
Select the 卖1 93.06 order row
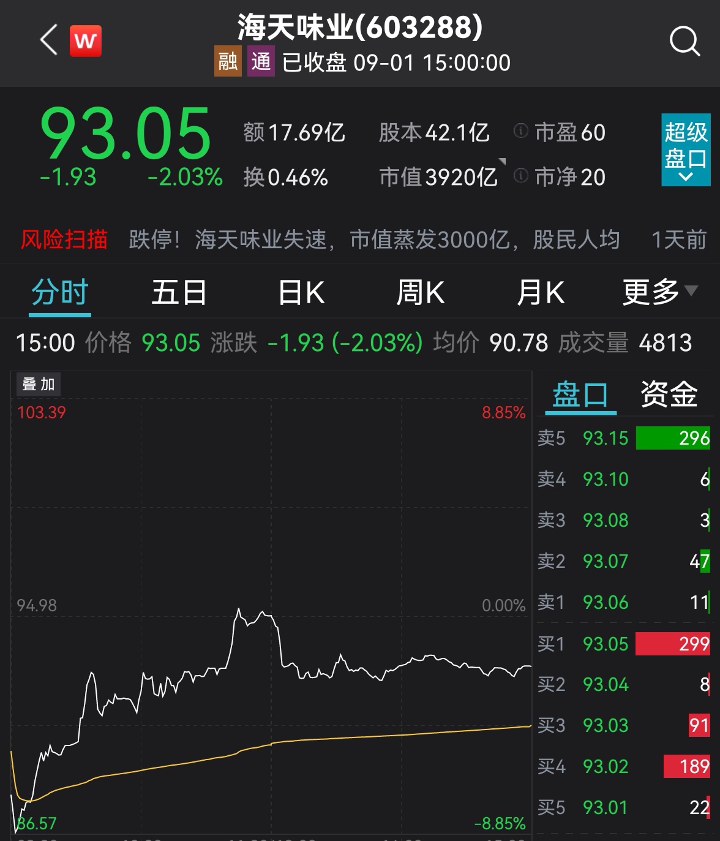(x=624, y=602)
